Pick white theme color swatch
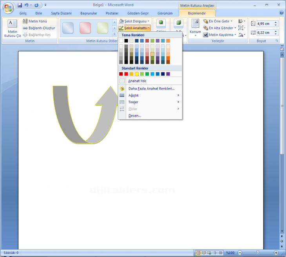This screenshot has width=286, height=257. pyautogui.click(x=121, y=41)
